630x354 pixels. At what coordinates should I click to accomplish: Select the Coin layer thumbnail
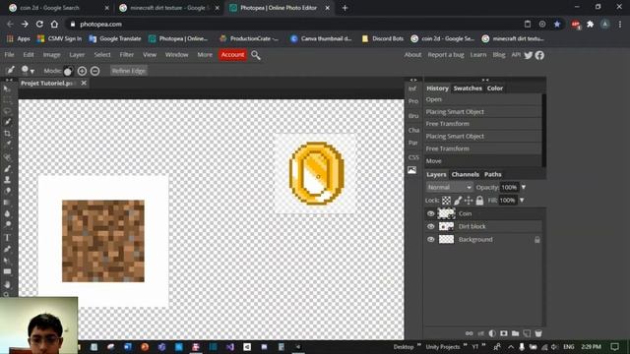click(446, 213)
